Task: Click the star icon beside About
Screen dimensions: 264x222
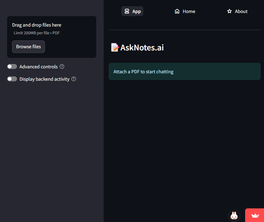Action: (x=229, y=11)
